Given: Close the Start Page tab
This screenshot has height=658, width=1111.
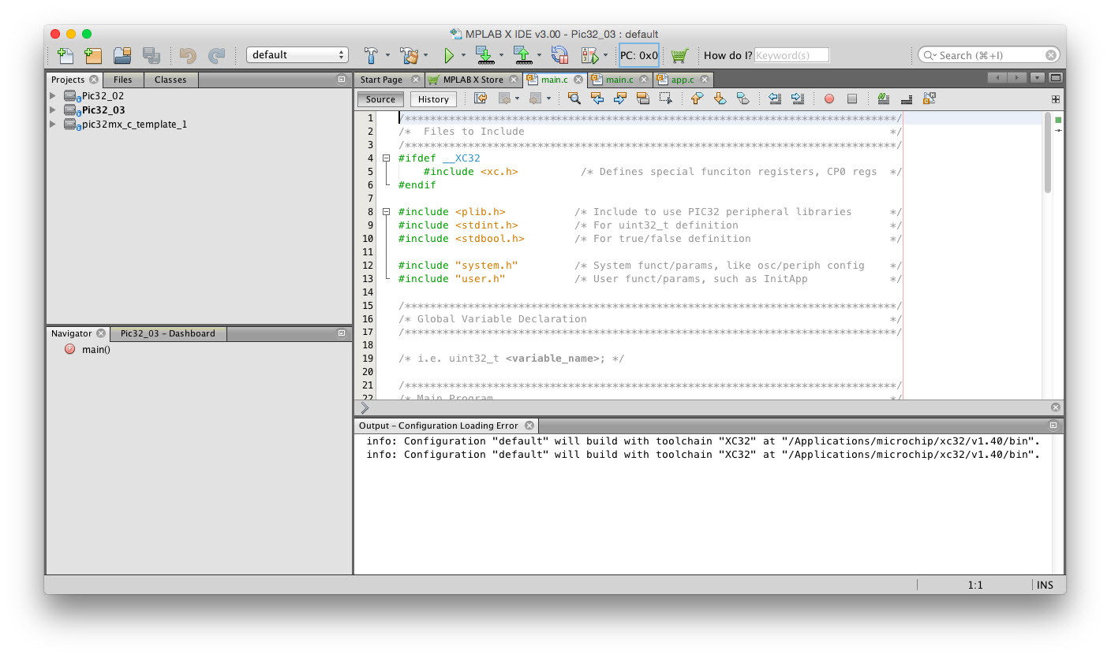Looking at the screenshot, I should coord(416,80).
